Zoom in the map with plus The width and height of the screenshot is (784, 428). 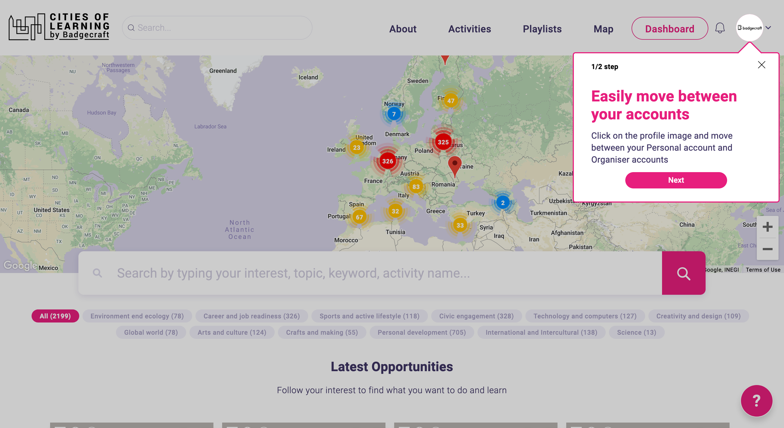[767, 227]
